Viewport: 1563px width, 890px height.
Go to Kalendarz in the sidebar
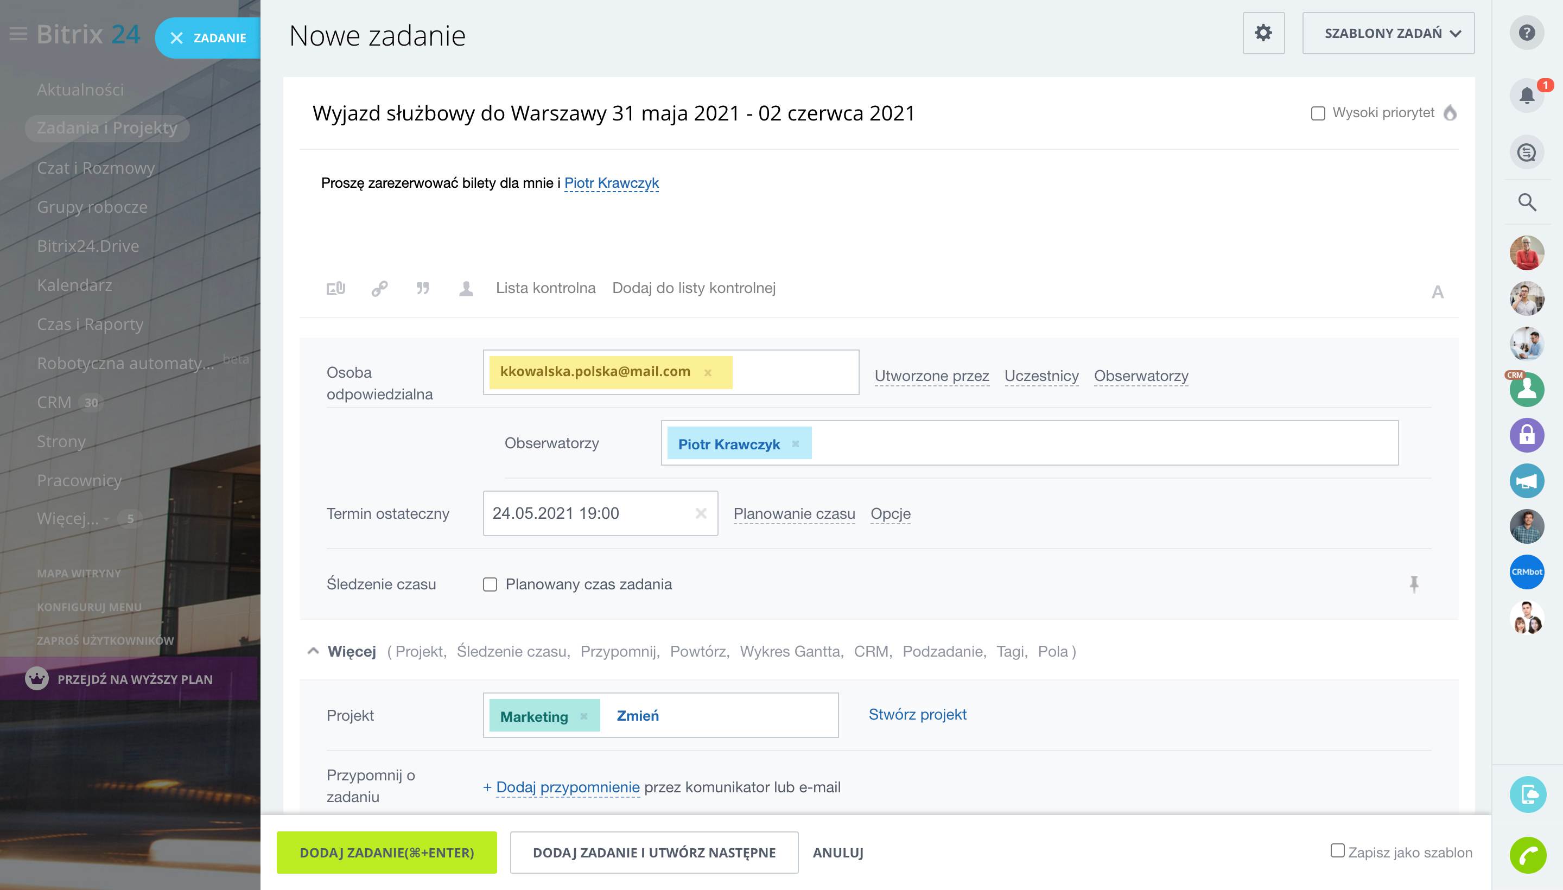tap(74, 285)
